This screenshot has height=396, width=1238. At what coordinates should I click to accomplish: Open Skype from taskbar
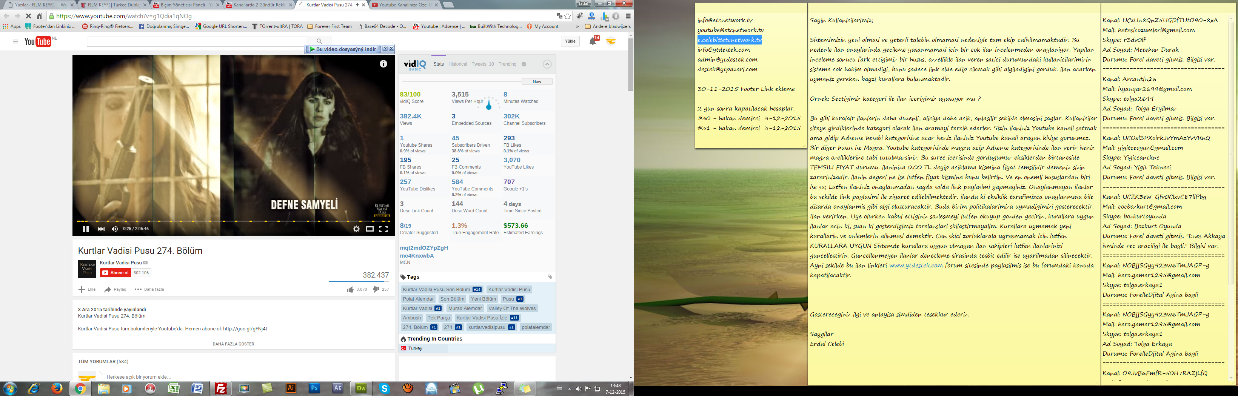tap(385, 389)
